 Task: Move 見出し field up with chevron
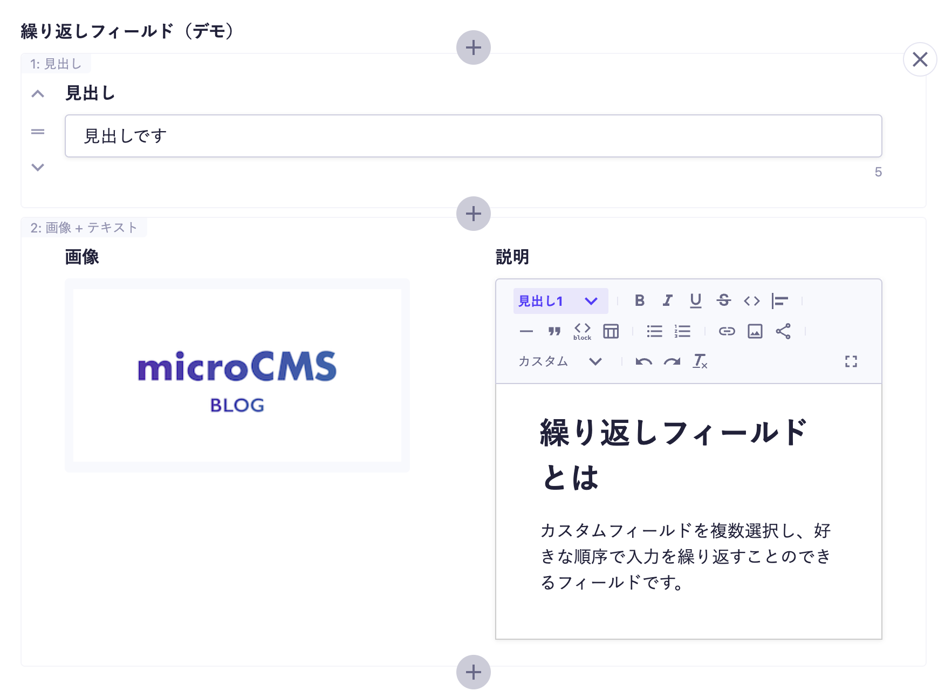tap(38, 94)
